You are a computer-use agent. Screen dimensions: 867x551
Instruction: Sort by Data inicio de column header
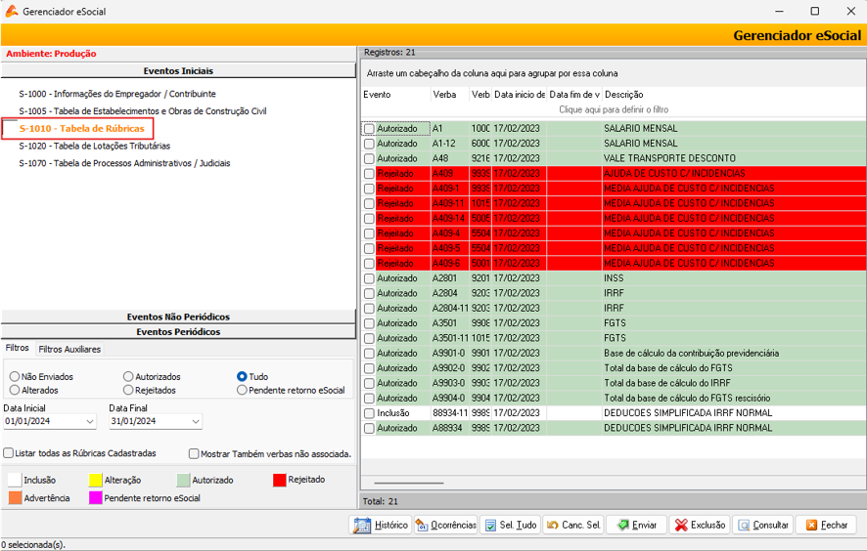(519, 95)
